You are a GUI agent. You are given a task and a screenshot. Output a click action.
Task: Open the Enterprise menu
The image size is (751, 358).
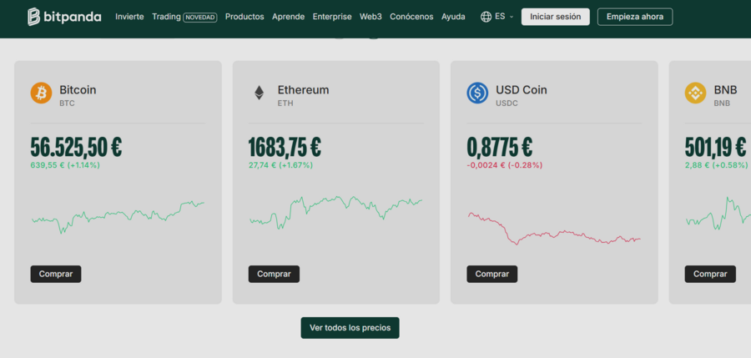(332, 17)
